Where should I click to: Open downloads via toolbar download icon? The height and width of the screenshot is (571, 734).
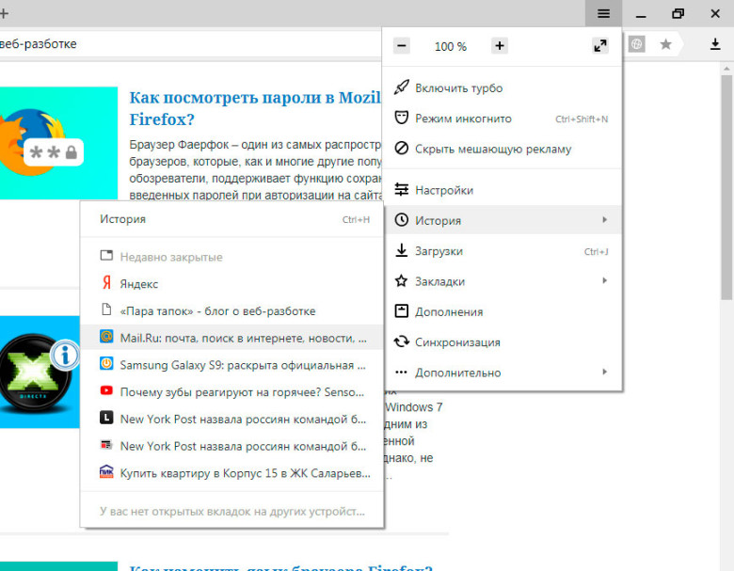pos(715,44)
